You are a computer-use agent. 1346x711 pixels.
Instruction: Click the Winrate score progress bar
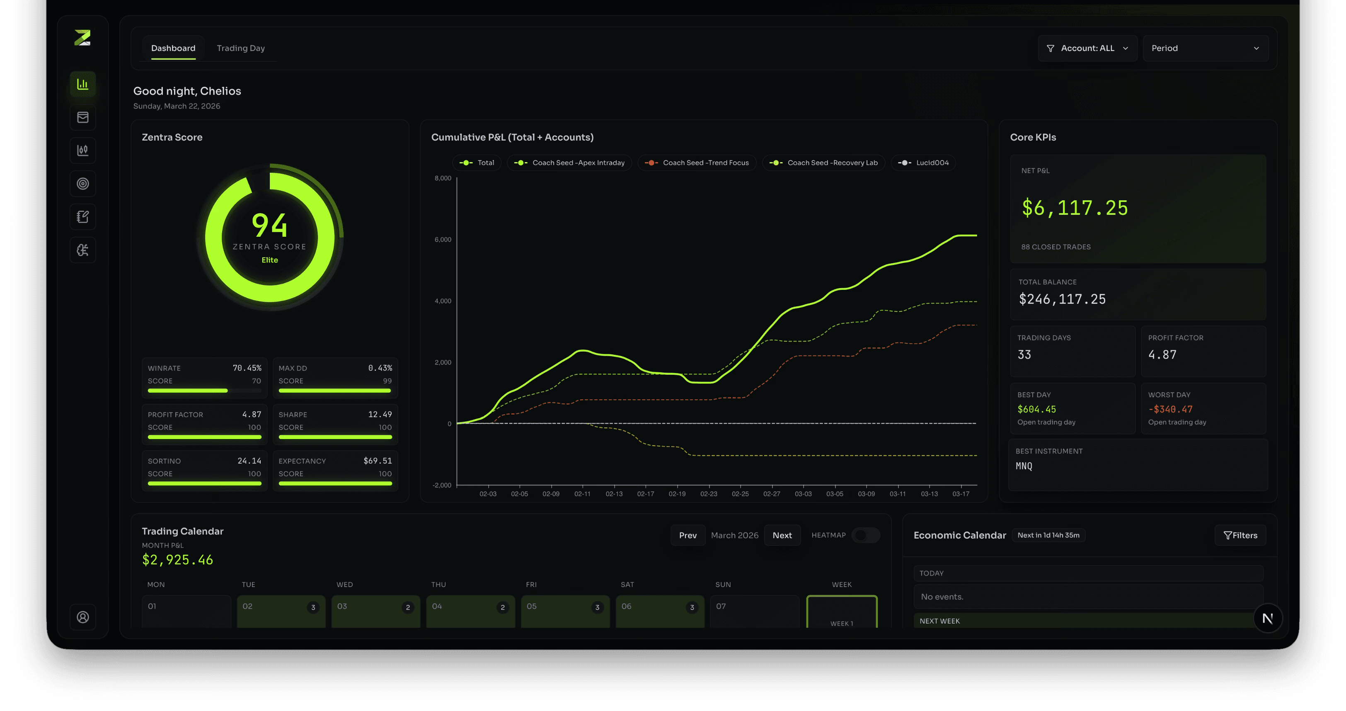tap(204, 390)
